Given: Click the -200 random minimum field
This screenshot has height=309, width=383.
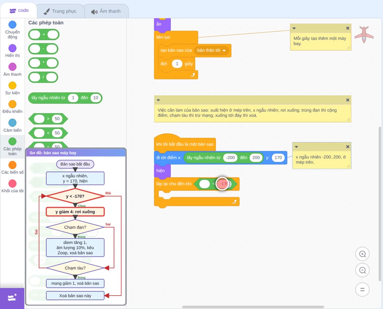Looking at the screenshot, I should click(230, 158).
